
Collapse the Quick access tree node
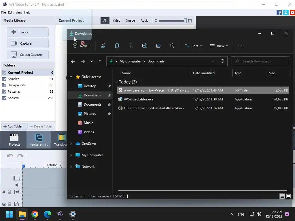(x=71, y=77)
